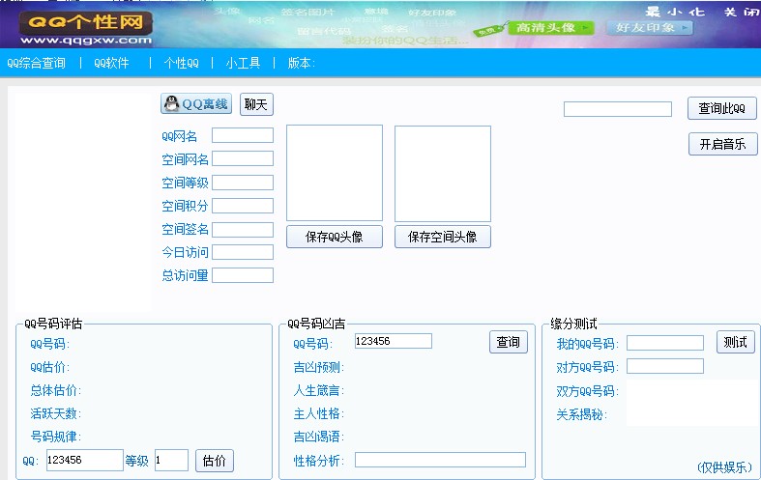Click the 主人性格 label

pyautogui.click(x=318, y=413)
